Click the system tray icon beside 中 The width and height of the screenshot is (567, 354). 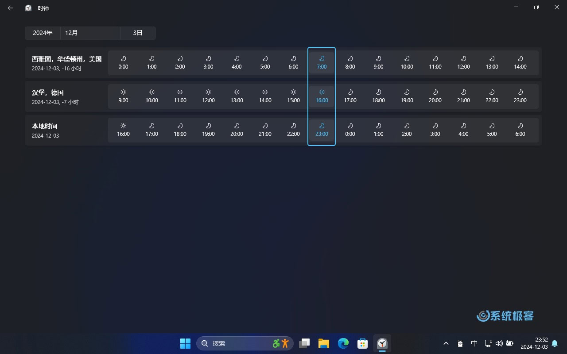tap(460, 343)
